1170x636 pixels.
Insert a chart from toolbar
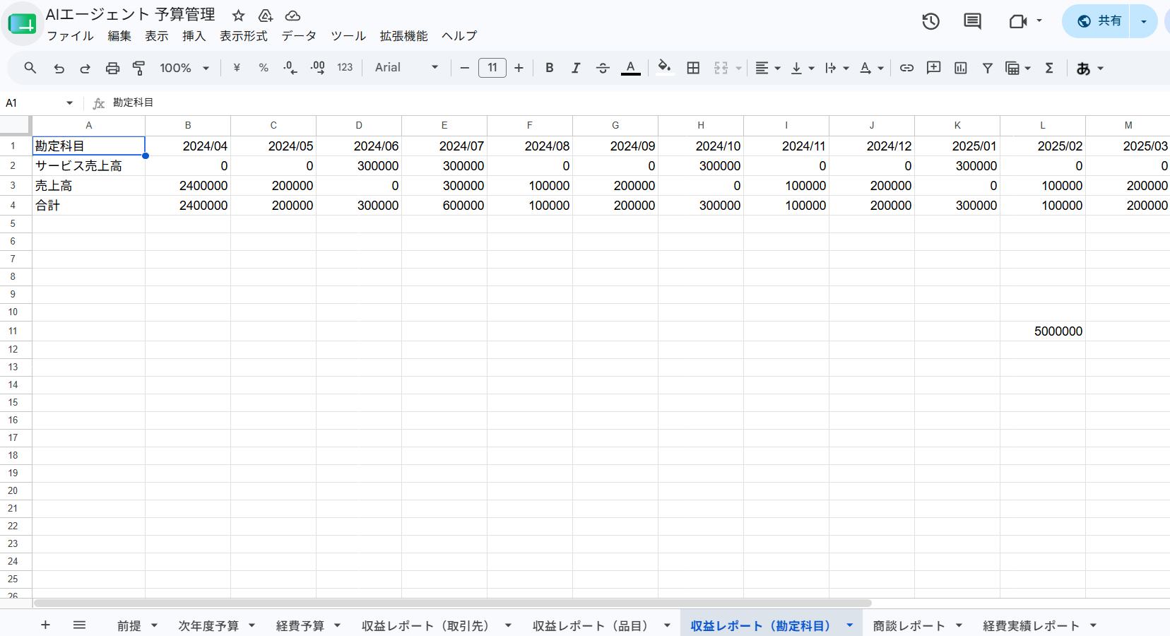(960, 68)
